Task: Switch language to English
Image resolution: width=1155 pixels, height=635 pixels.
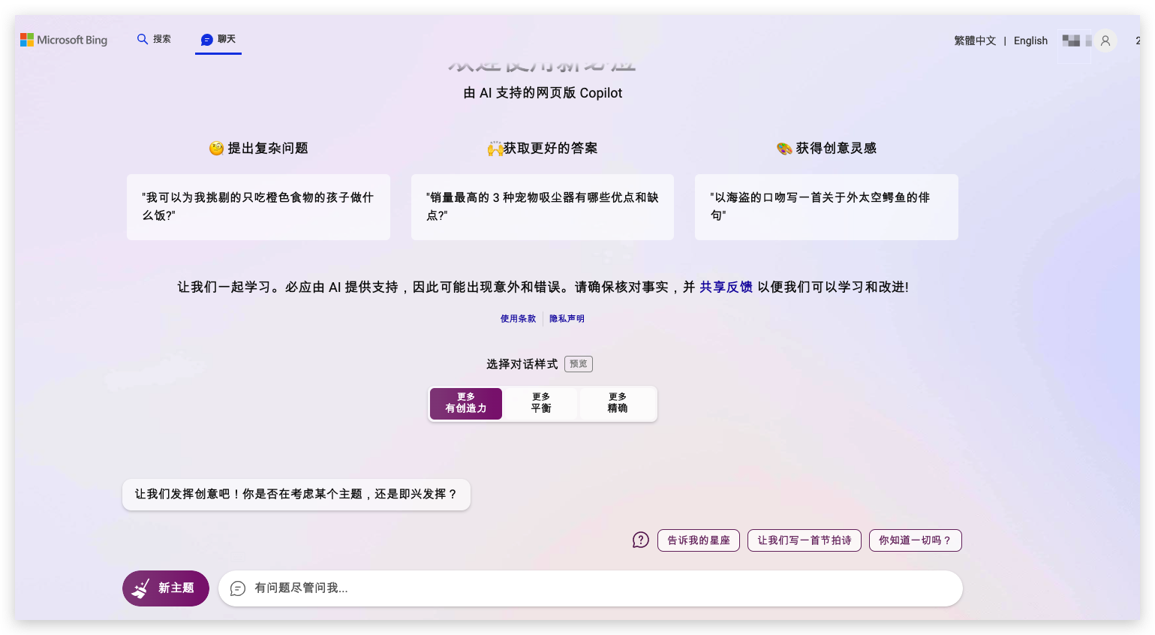Action: (x=1030, y=41)
